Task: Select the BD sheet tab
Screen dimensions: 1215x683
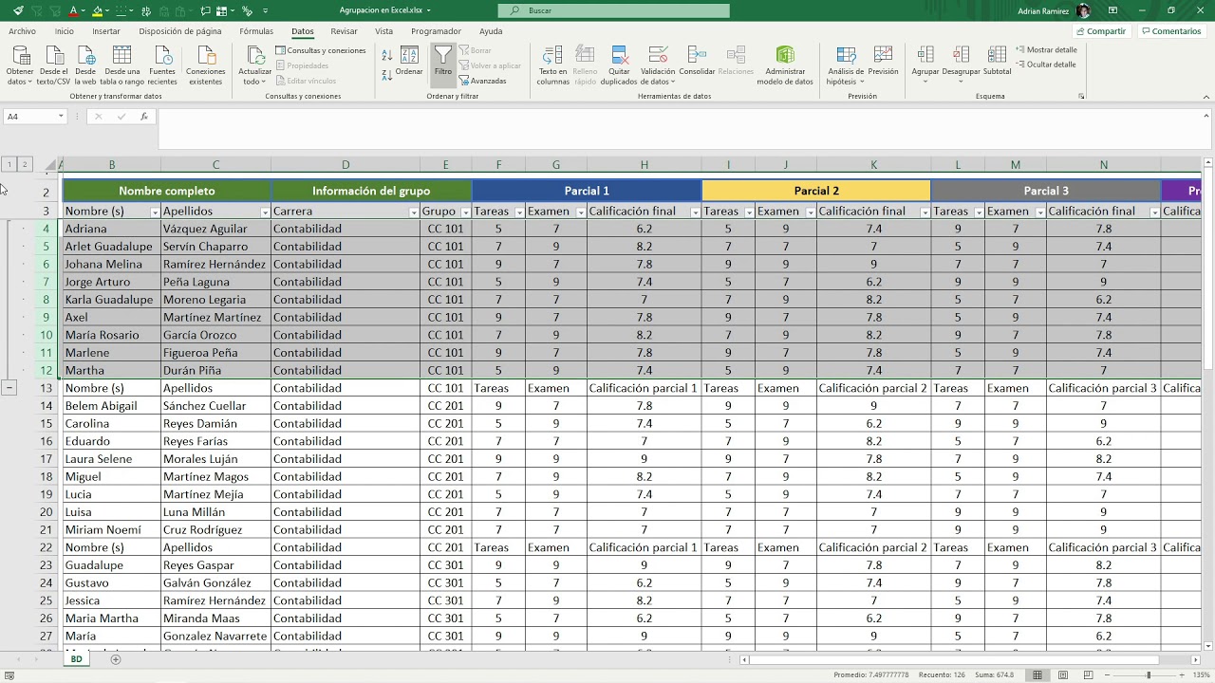Action: [76, 658]
